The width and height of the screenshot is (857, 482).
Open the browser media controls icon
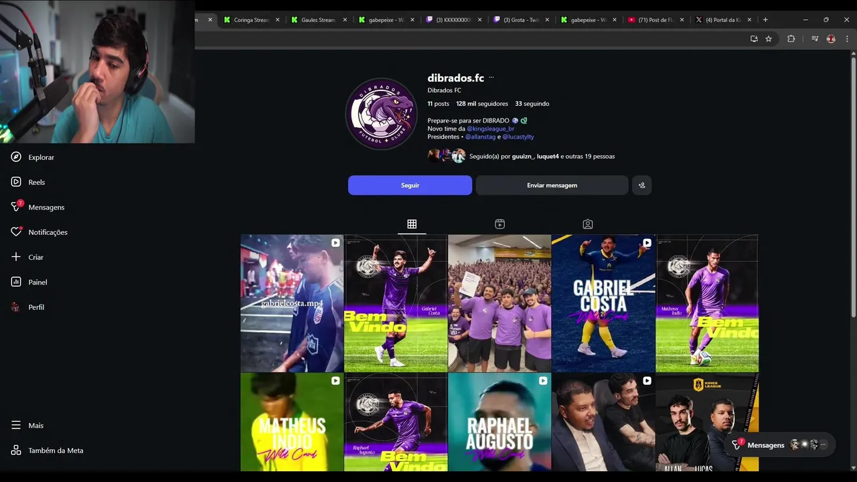coord(815,39)
